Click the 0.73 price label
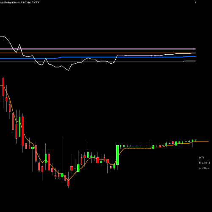The height and width of the screenshot is (212, 212). point(201,158)
